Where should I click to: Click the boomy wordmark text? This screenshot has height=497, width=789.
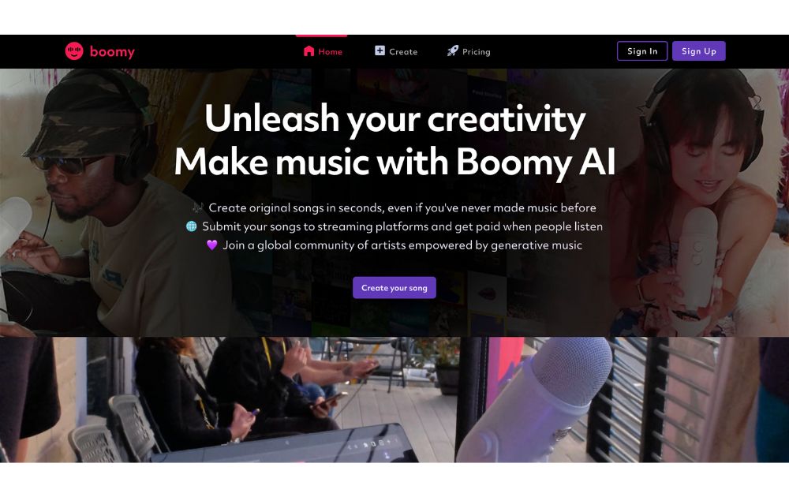coord(112,51)
